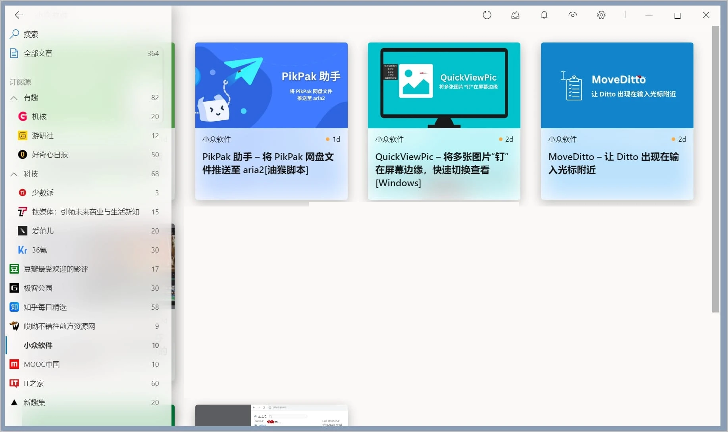The height and width of the screenshot is (432, 728).
Task: Select the 豆瓣最受欢迎的影评 feed
Action: (56, 269)
